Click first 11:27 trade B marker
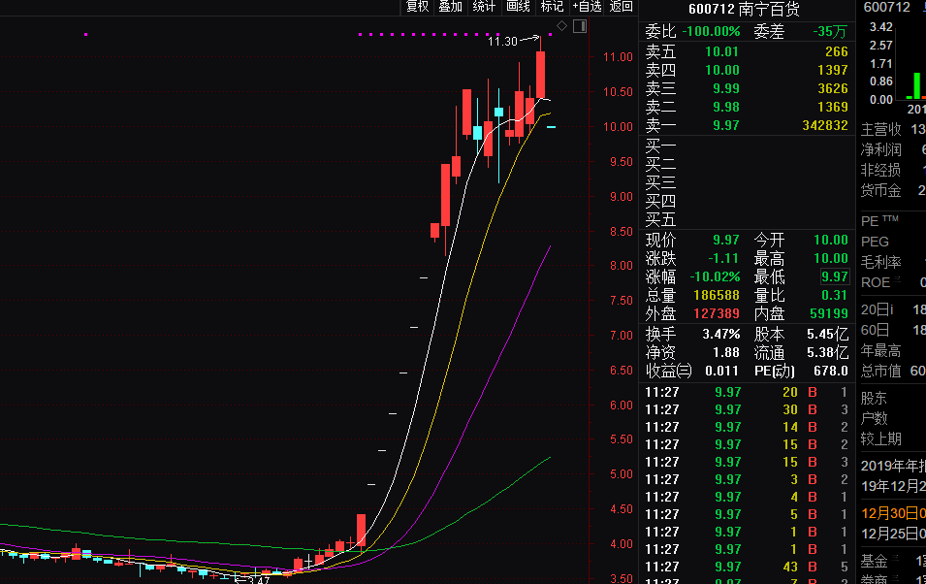The image size is (926, 584). point(813,392)
